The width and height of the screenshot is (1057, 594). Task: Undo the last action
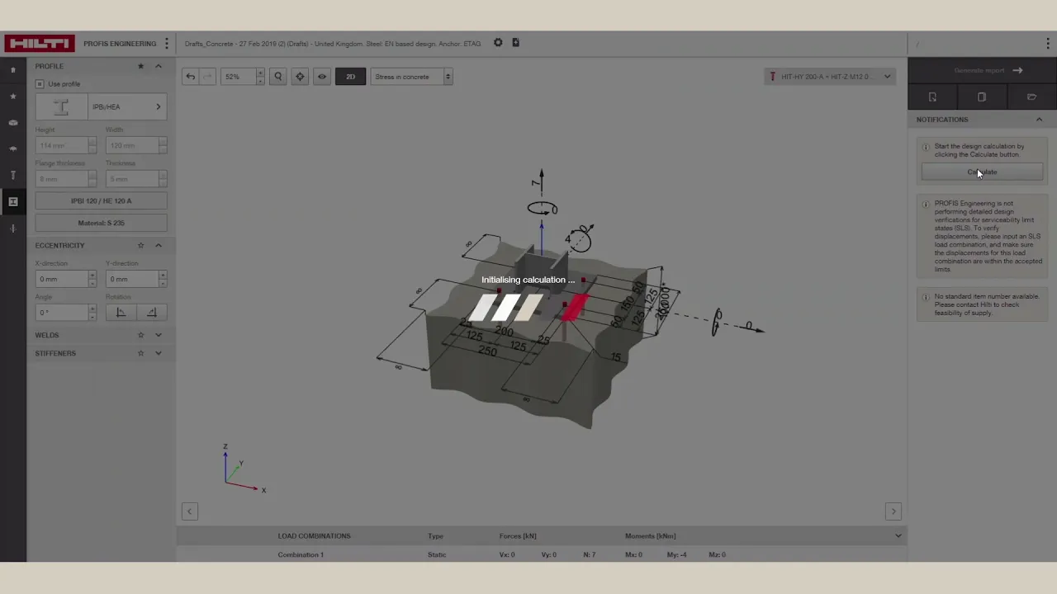tap(191, 77)
